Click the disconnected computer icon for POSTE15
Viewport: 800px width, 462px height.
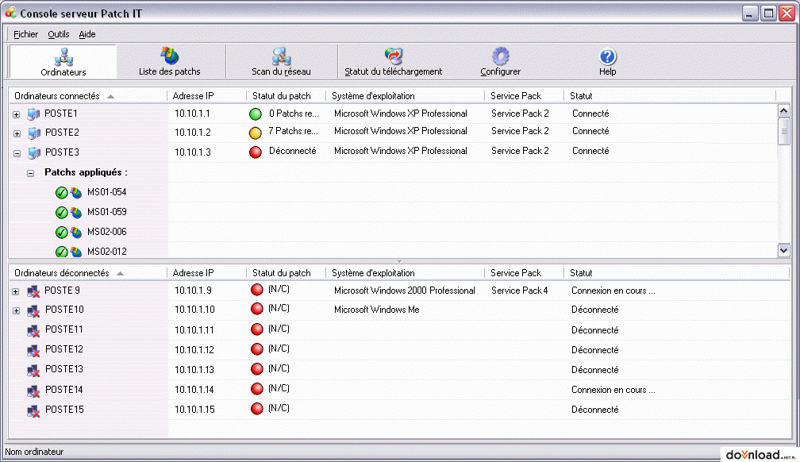coord(33,410)
